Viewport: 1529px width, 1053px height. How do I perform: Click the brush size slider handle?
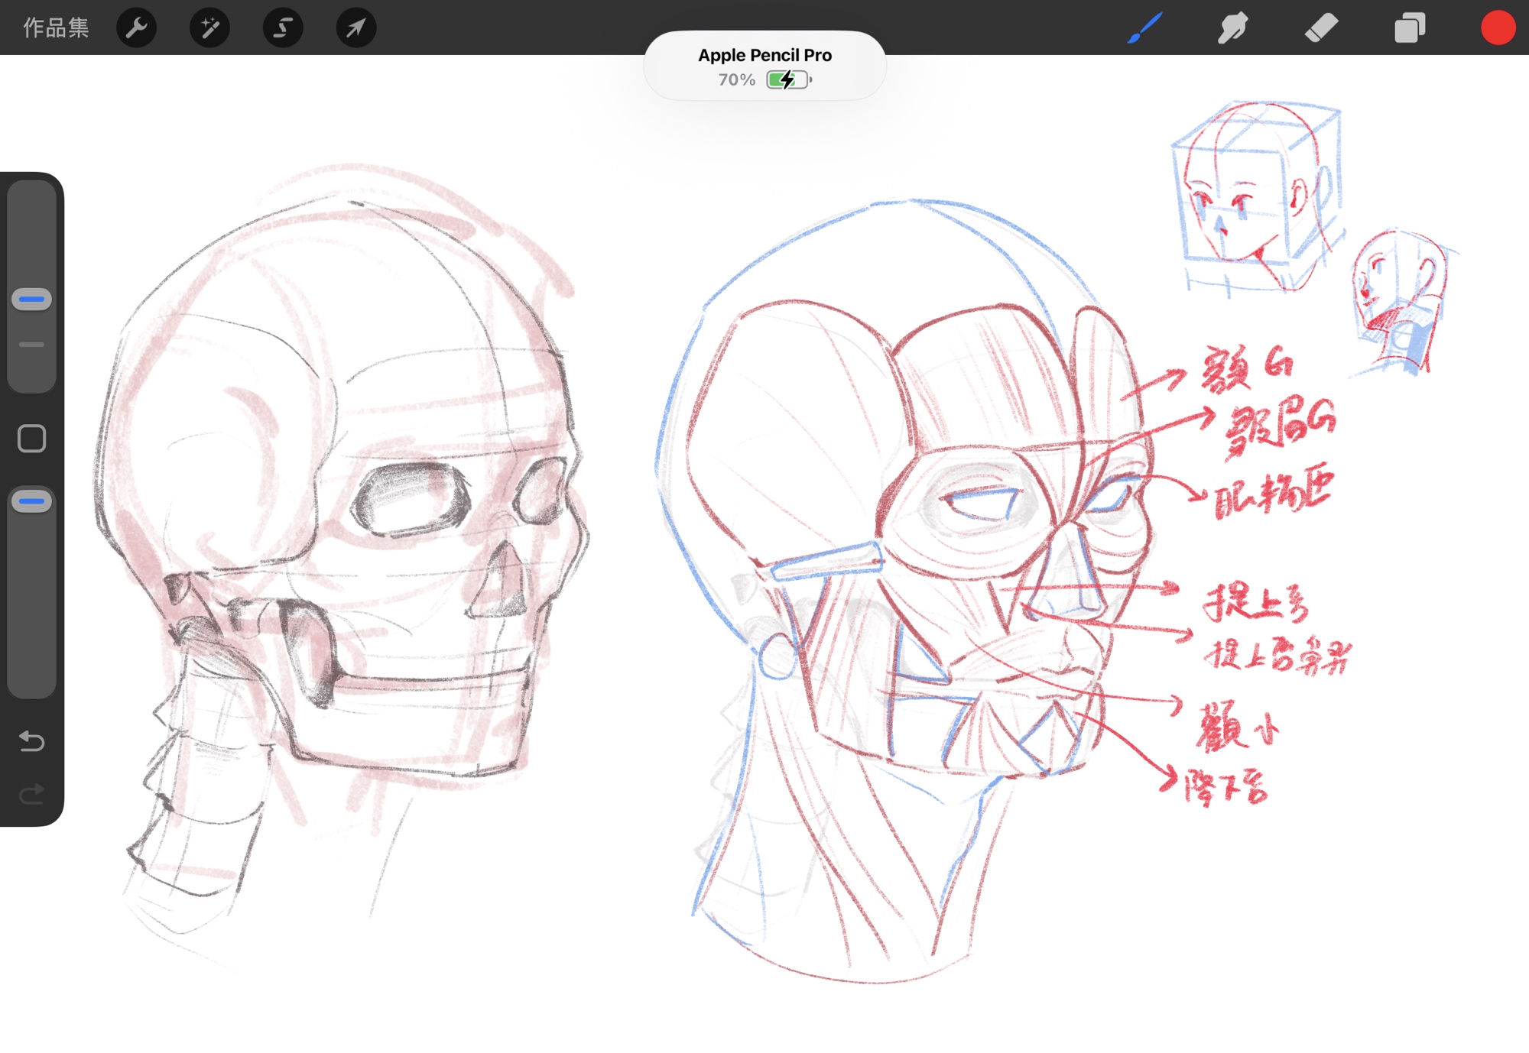(31, 299)
